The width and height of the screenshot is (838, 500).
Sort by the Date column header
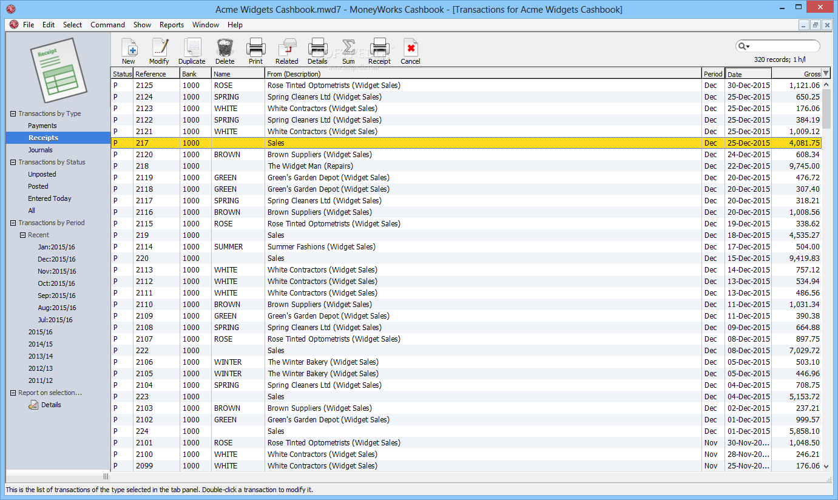coord(748,73)
